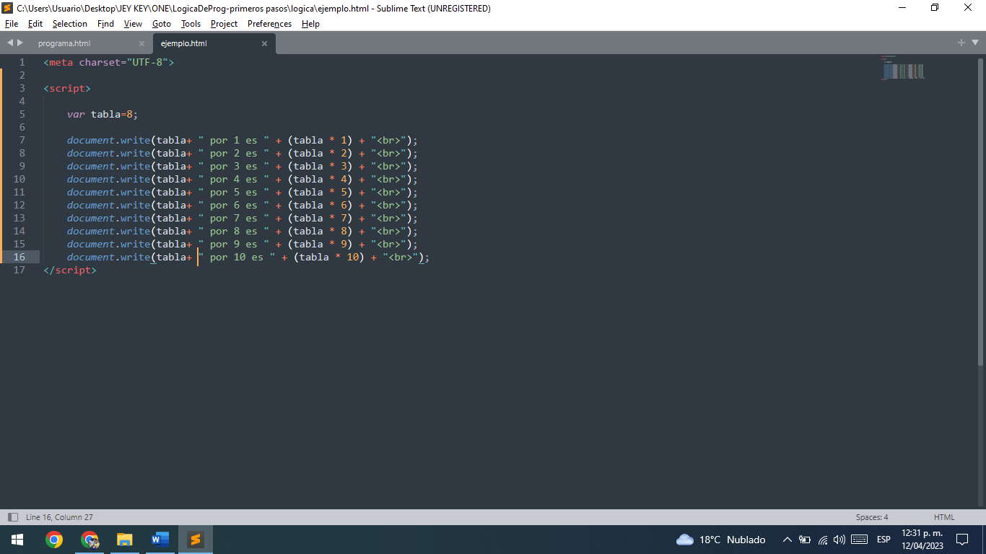Open Microsoft Word from the taskbar

(160, 540)
